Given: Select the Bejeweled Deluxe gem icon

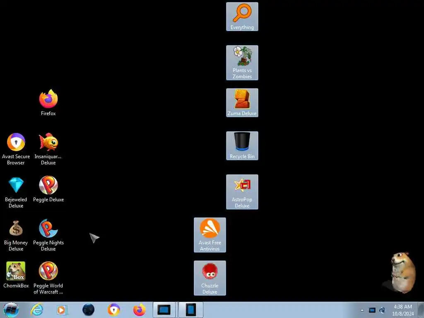Looking at the screenshot, I should point(16,192).
